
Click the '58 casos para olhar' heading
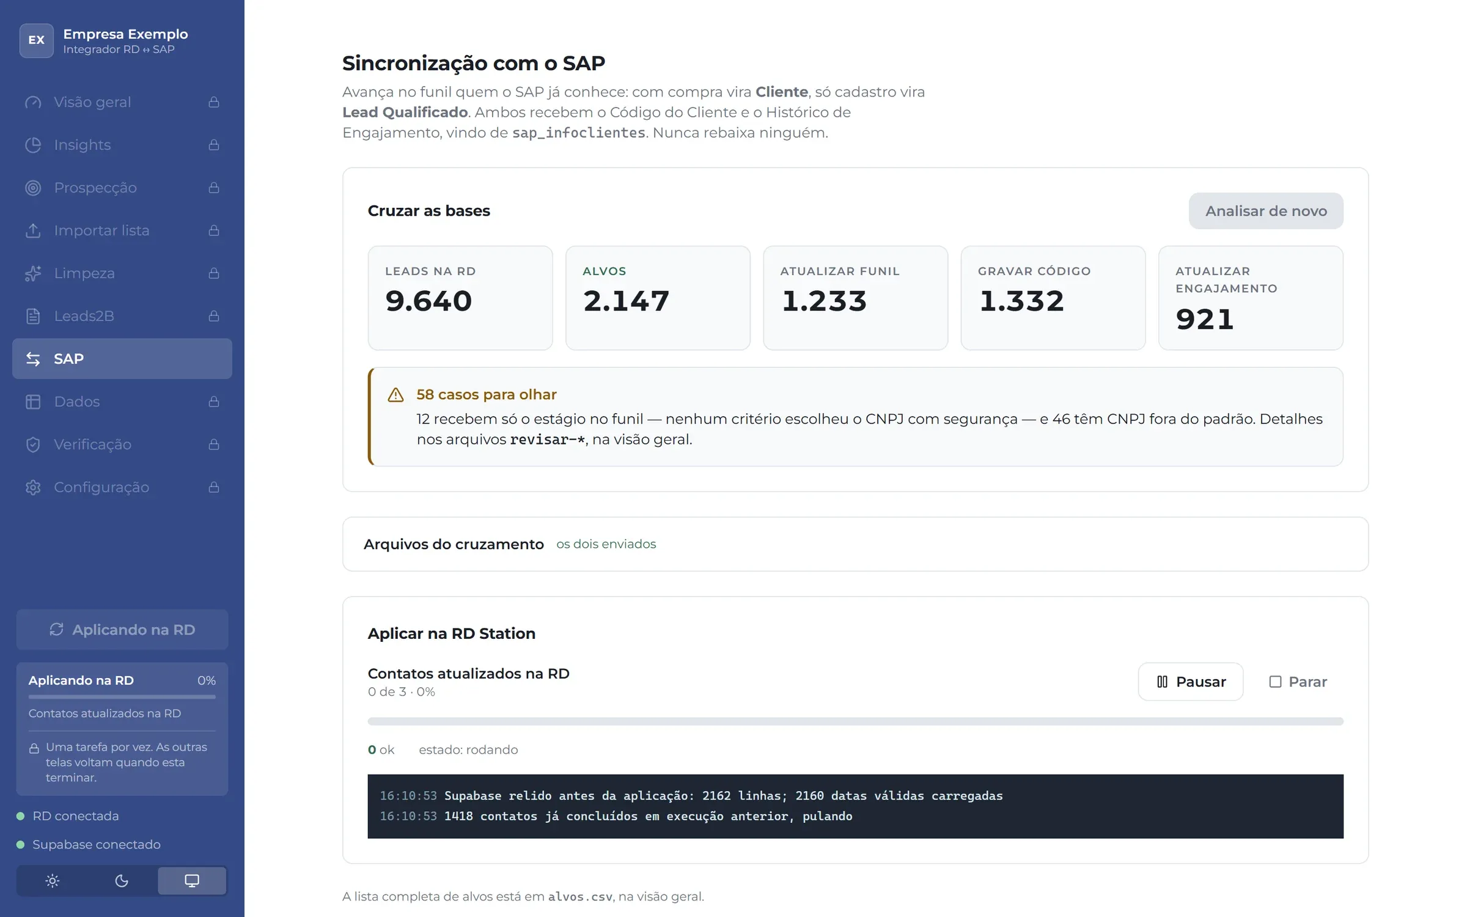(x=487, y=395)
